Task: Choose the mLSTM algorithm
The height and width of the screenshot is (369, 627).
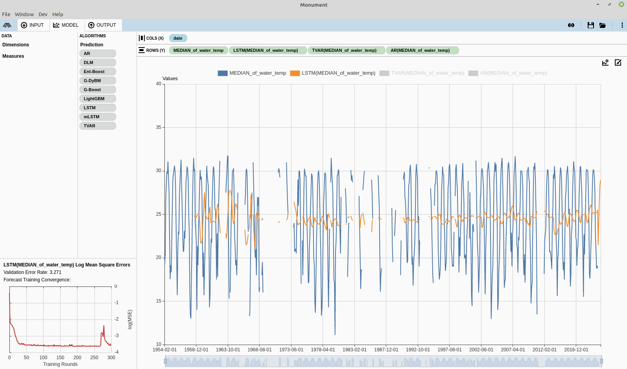Action: tap(98, 117)
